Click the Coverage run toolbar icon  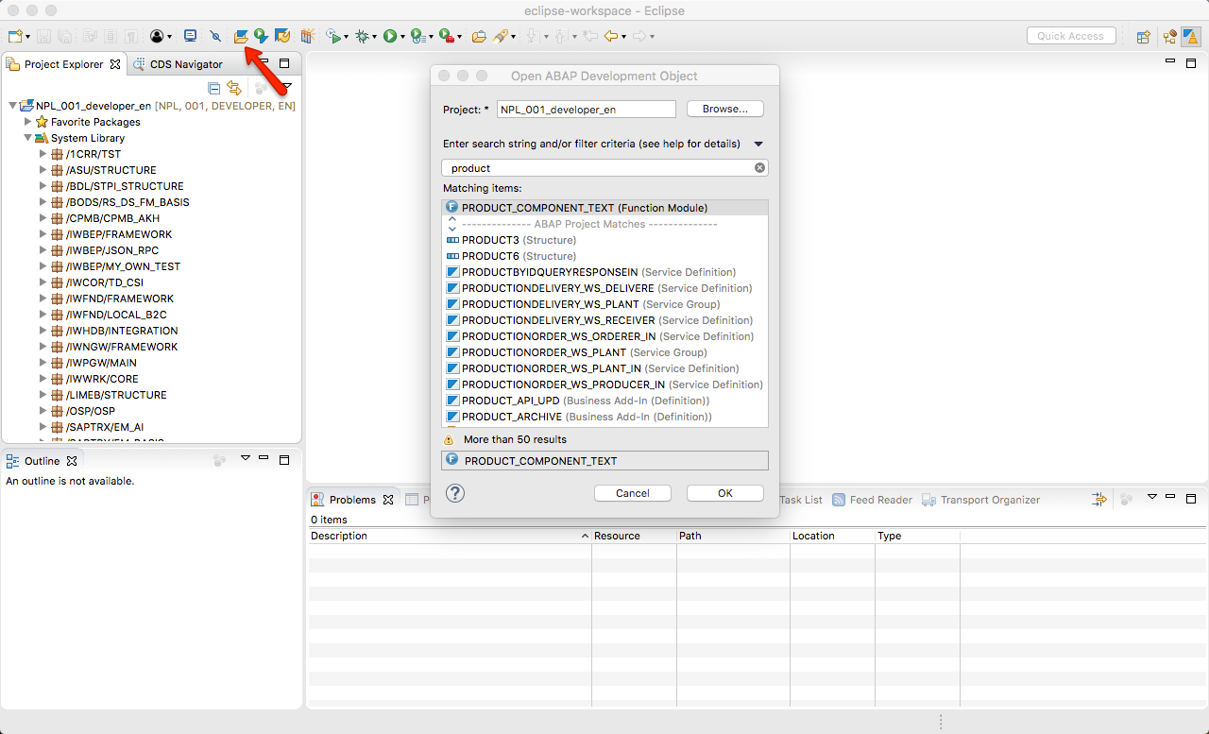click(417, 36)
